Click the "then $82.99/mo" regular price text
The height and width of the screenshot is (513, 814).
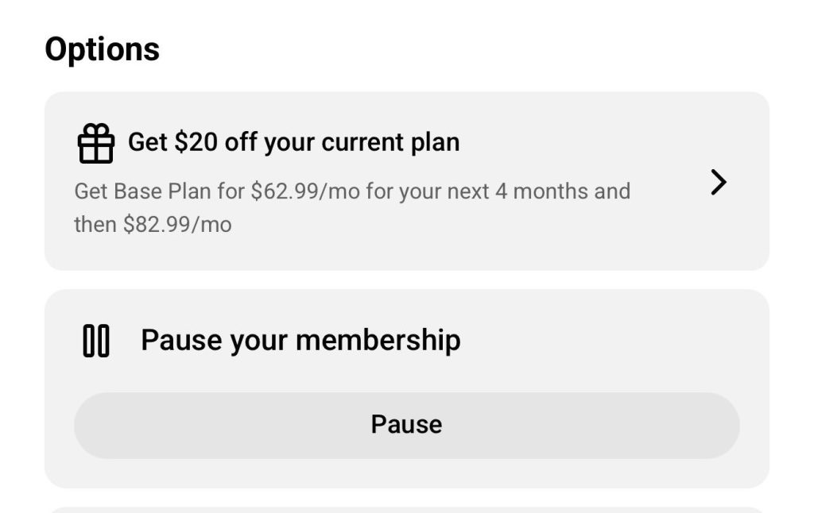153,225
